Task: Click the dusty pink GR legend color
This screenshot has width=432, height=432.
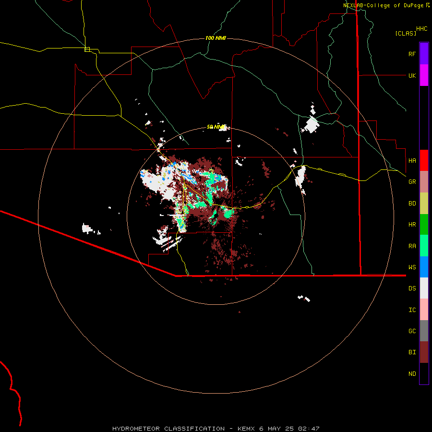Action: click(x=424, y=182)
